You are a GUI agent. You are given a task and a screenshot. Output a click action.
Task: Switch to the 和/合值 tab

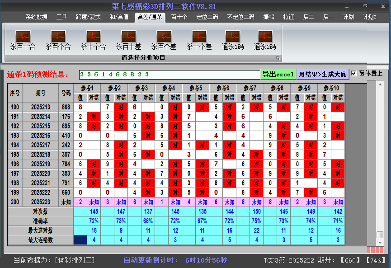coord(119,17)
